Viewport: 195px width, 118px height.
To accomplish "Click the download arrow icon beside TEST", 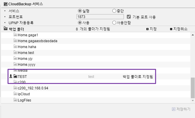I will (11, 76).
